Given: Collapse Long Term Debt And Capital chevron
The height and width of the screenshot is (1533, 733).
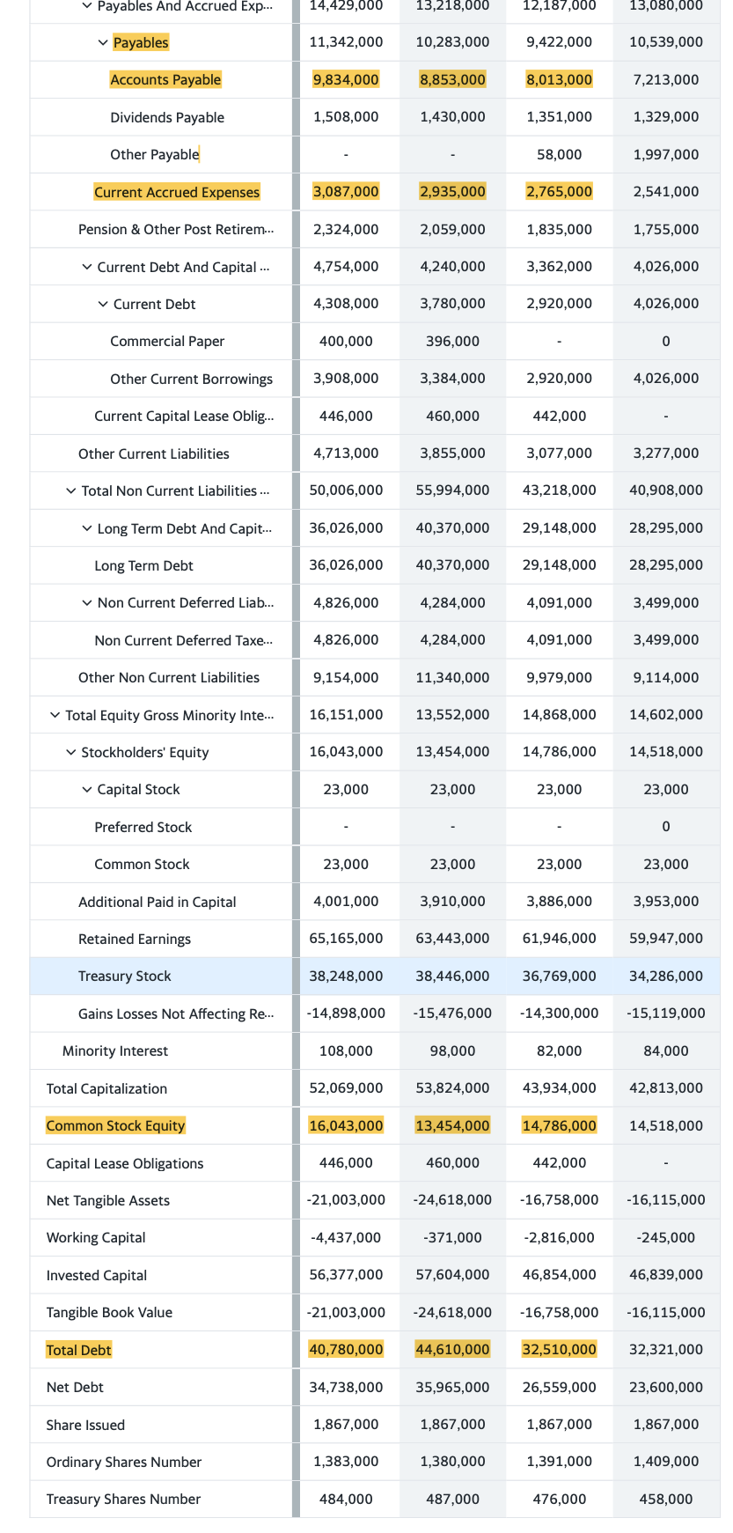Looking at the screenshot, I should 87,528.
